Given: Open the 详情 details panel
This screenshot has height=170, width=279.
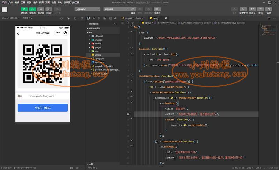Looking at the screenshot, I should coord(261,9).
